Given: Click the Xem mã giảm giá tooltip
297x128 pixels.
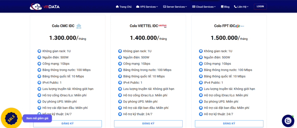Looking at the screenshot, I should coord(37,118).
